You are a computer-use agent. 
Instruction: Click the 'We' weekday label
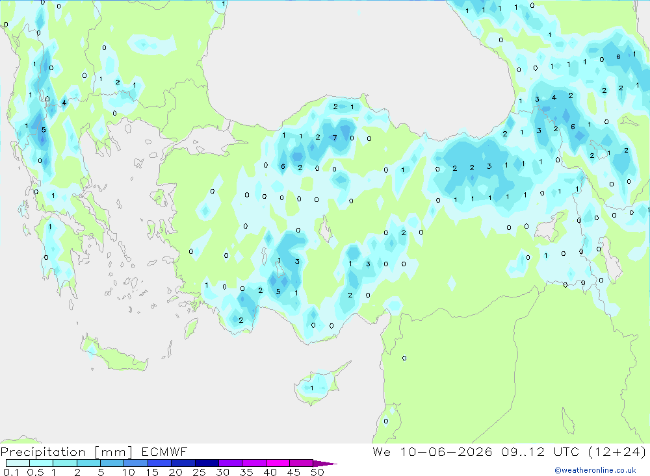(382, 451)
